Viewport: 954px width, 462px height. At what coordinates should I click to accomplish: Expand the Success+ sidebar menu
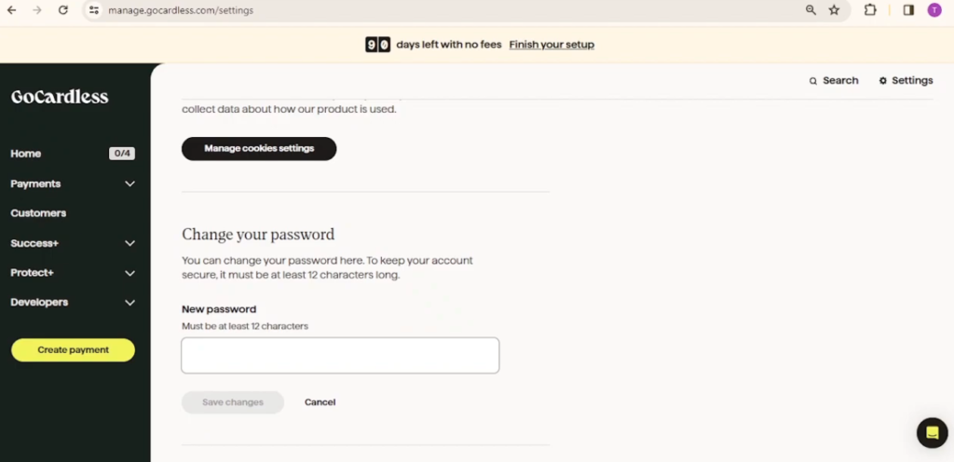coord(73,243)
